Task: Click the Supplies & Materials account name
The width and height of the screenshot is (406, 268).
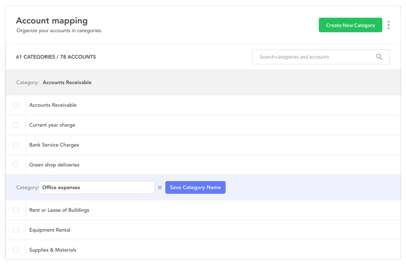Action: pos(53,250)
